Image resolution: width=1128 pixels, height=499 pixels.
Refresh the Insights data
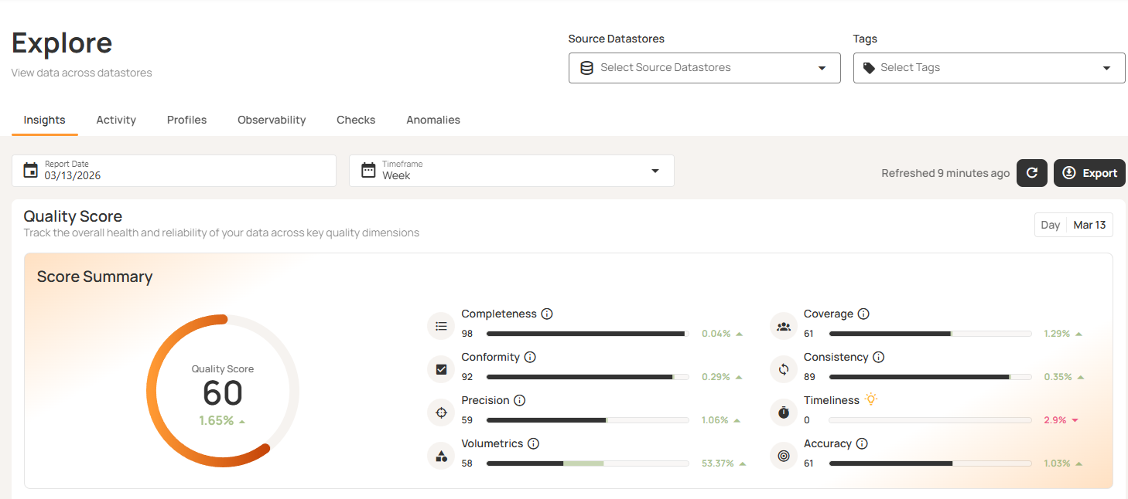[x=1031, y=173]
